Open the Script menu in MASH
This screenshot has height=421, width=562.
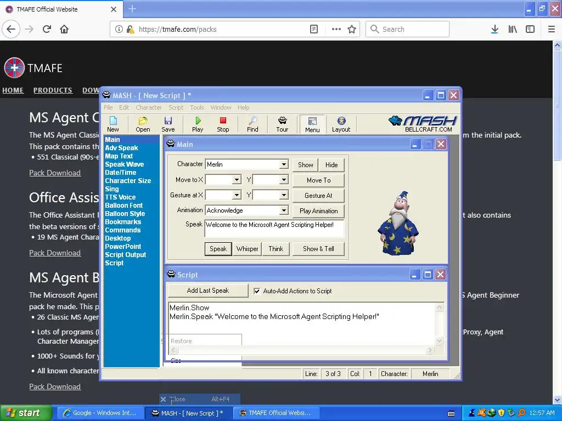[176, 107]
